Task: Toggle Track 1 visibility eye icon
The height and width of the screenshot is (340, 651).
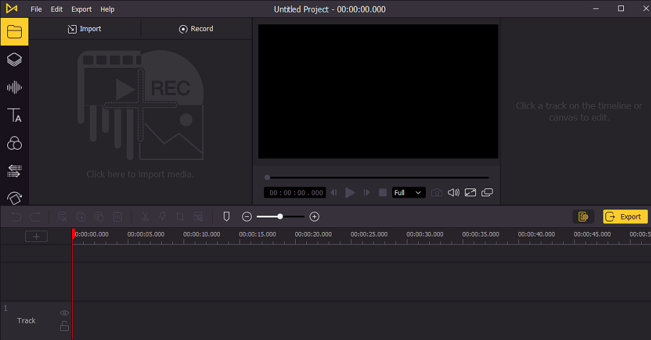Action: tap(64, 313)
